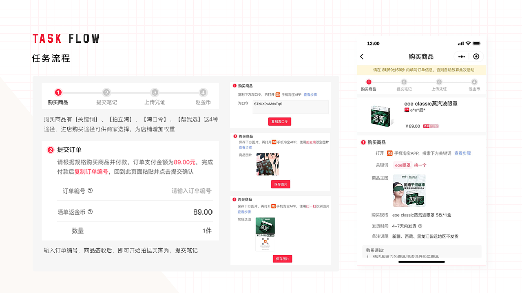Click the Taobao icon in the 淘口令 card

click(x=278, y=94)
